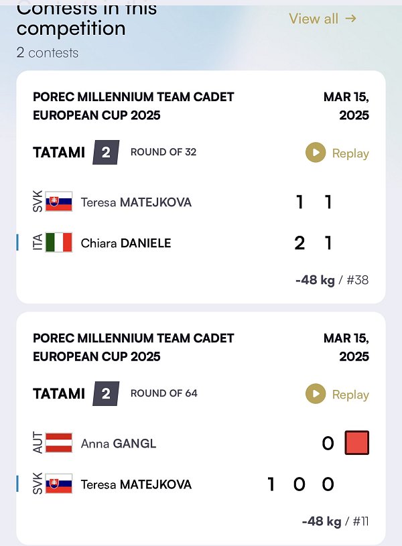The image size is (402, 546).
Task: Click the Replay text for Round of 64
Action: [350, 395]
